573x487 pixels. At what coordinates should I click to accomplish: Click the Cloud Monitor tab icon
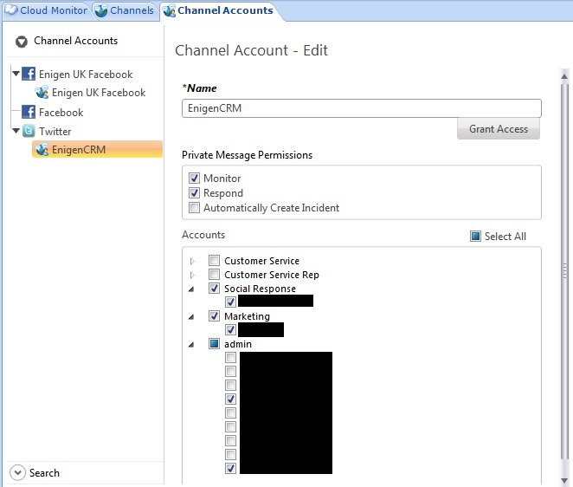pyautogui.click(x=11, y=10)
